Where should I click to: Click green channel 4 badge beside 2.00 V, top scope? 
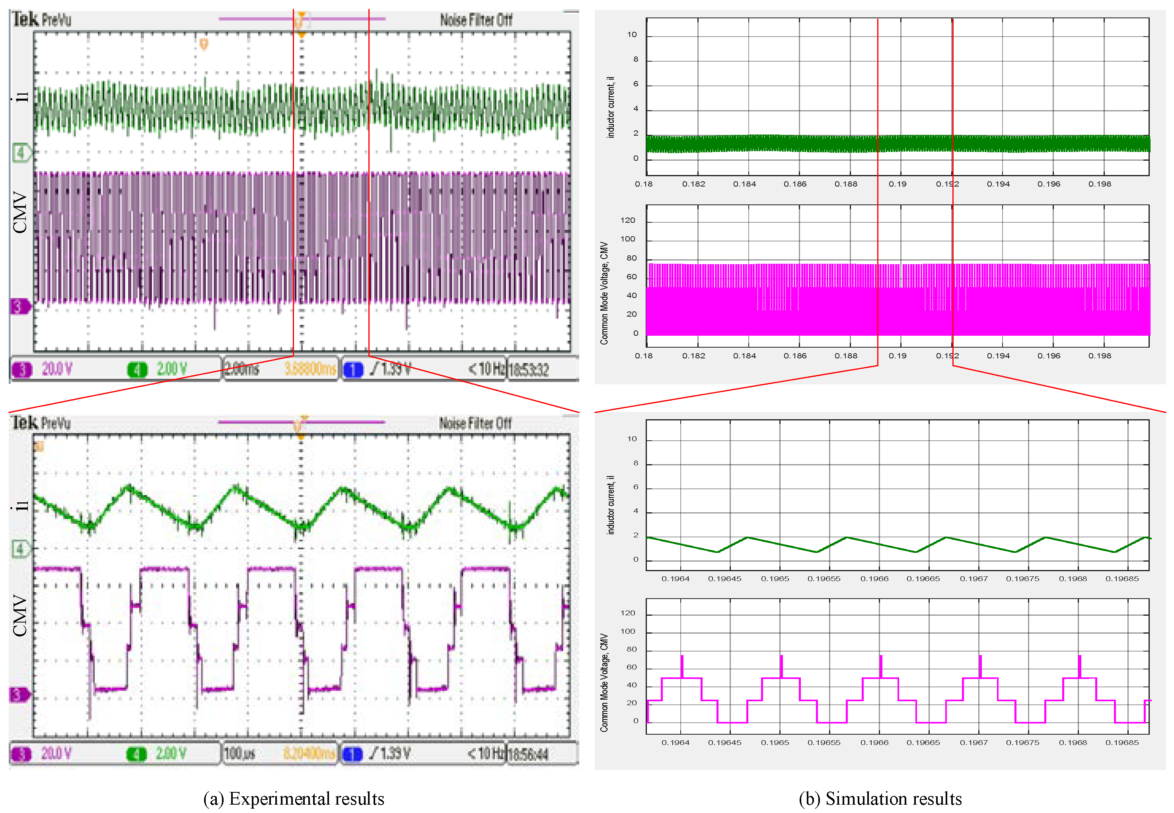[136, 370]
